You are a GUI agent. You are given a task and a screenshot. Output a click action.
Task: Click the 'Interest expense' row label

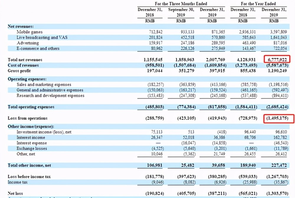click(x=32, y=143)
